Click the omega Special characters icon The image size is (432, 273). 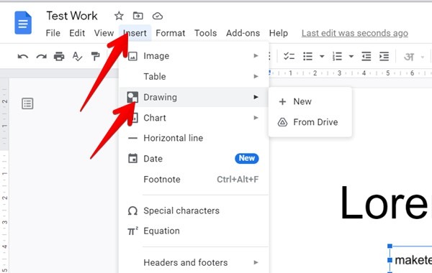click(132, 211)
